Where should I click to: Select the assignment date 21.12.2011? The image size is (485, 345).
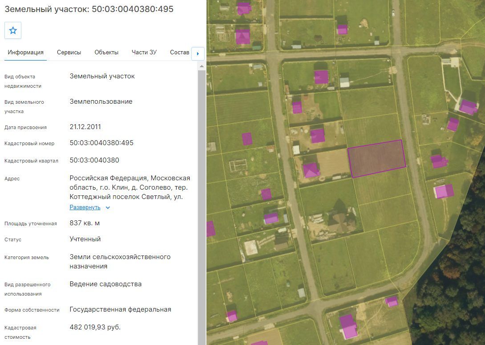(85, 127)
